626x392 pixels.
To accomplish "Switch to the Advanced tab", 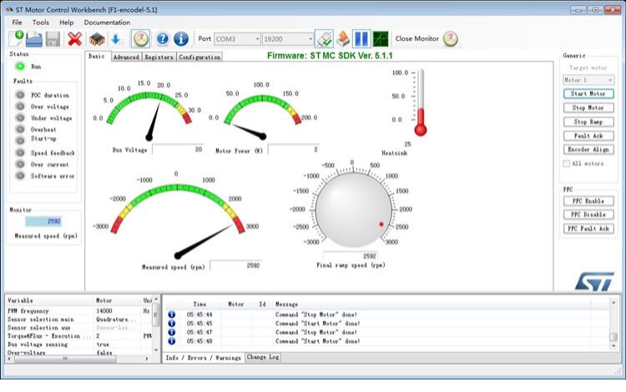I will pos(126,57).
